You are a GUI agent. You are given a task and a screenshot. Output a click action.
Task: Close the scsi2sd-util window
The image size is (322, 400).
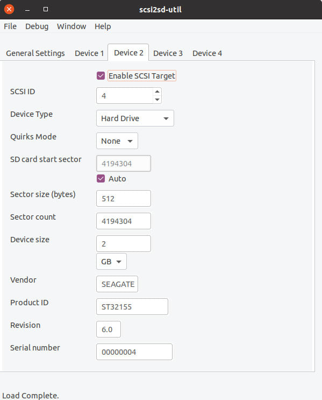pyautogui.click(x=9, y=10)
